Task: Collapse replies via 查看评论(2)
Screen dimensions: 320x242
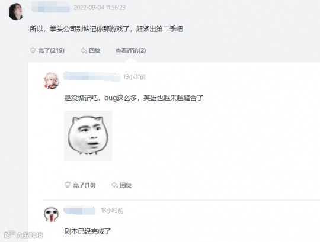Action: [x=130, y=50]
